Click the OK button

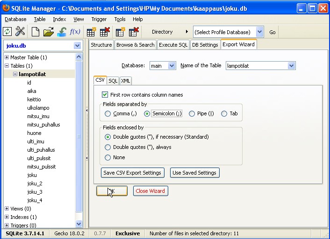112,191
